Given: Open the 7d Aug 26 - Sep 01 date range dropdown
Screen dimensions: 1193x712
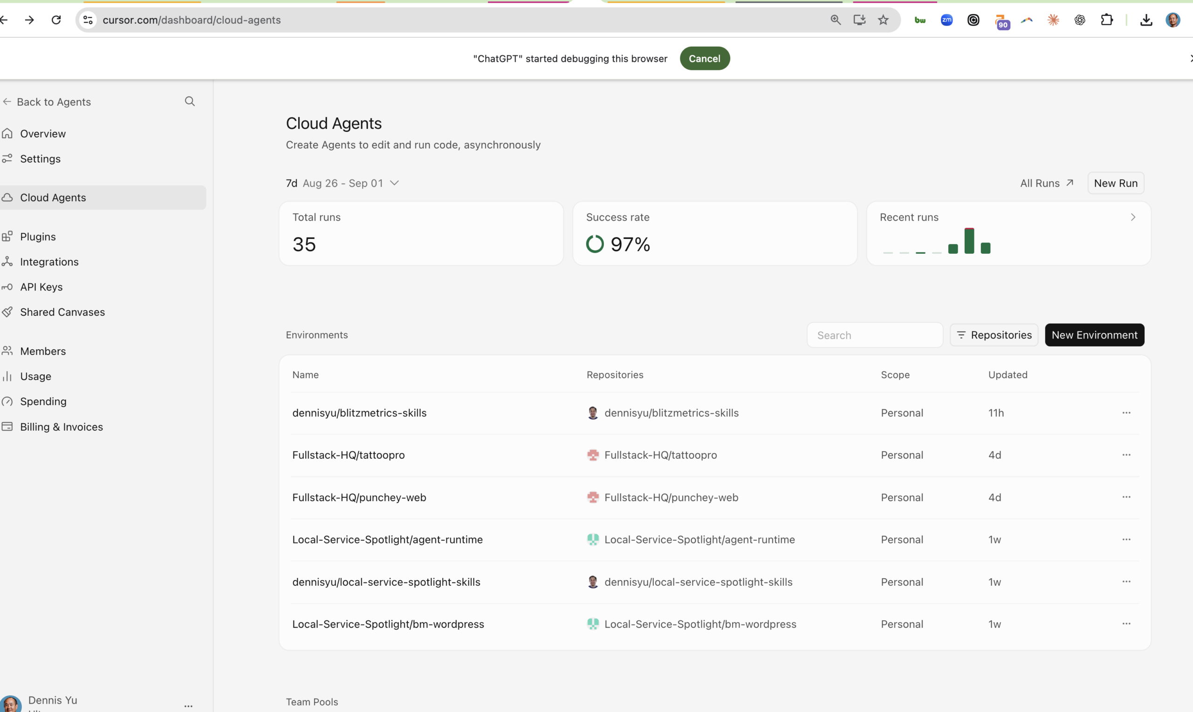Looking at the screenshot, I should tap(343, 183).
